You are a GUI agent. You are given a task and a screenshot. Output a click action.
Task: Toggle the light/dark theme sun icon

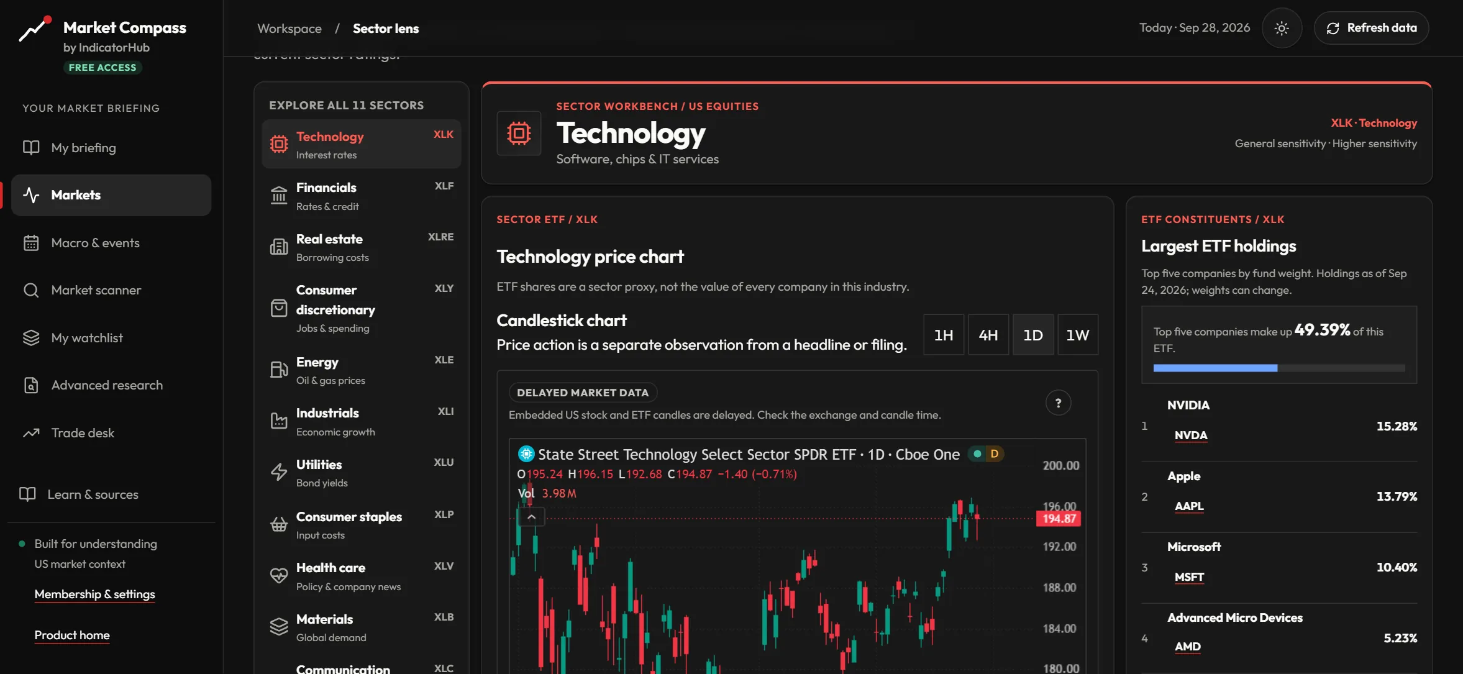click(x=1282, y=28)
